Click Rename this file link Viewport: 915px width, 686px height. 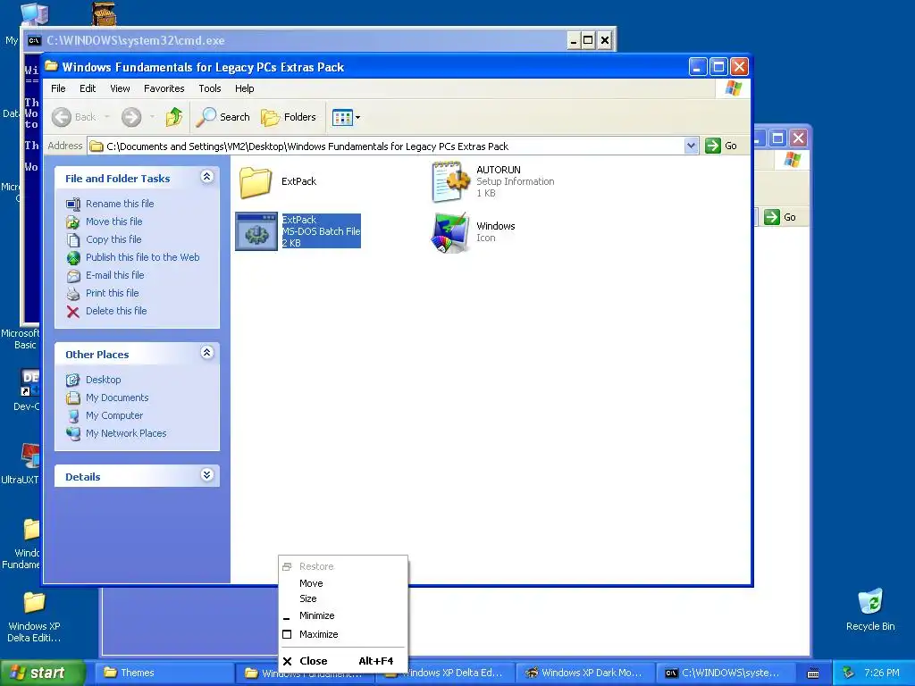point(120,204)
